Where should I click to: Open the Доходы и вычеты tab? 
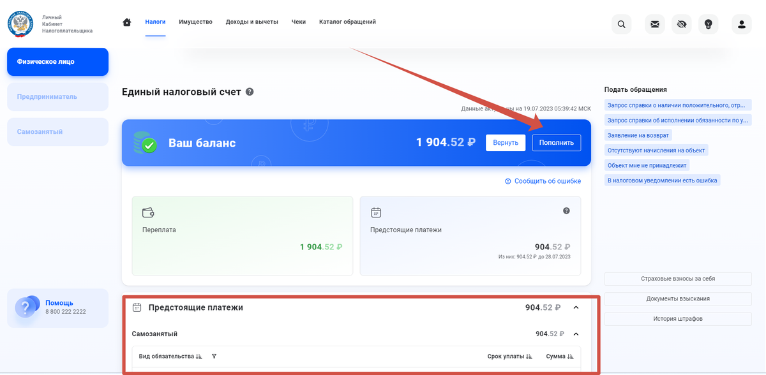click(252, 22)
